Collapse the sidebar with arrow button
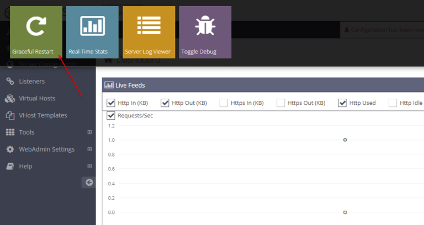424x225 pixels. tap(89, 183)
